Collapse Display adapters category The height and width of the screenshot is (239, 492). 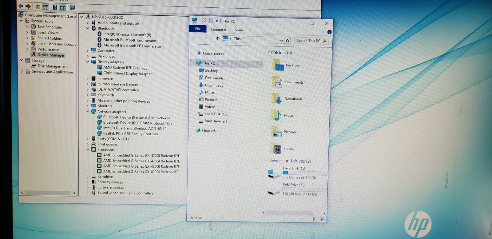(88, 62)
